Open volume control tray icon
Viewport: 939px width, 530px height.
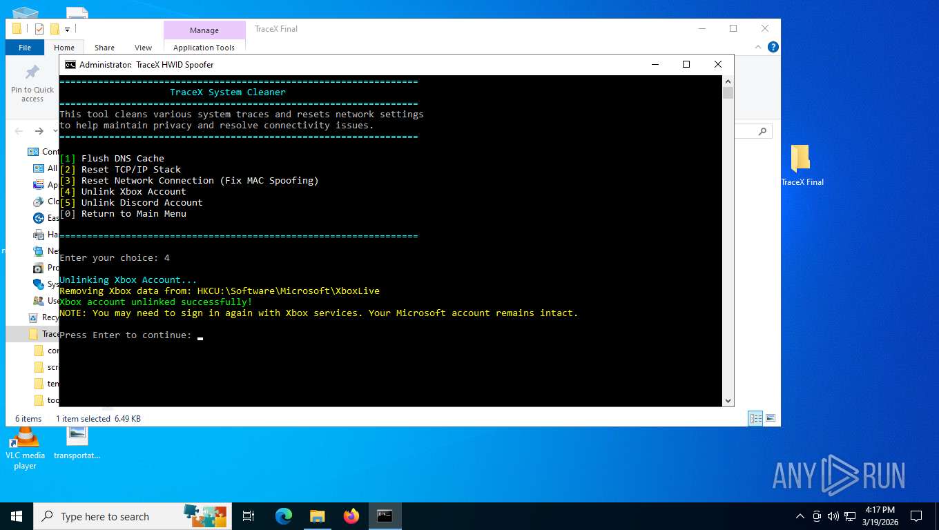coord(833,516)
